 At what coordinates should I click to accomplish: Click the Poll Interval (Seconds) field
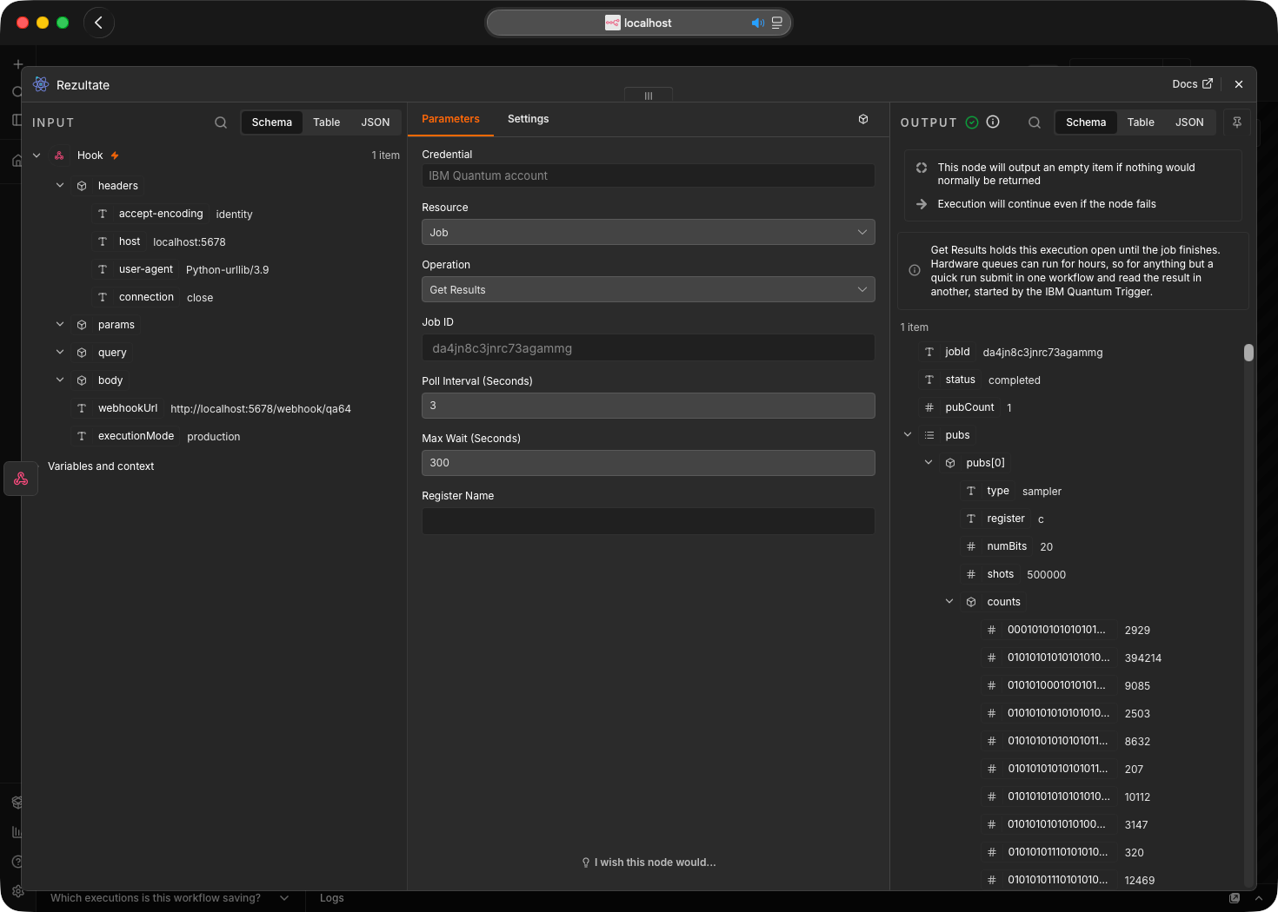point(649,406)
